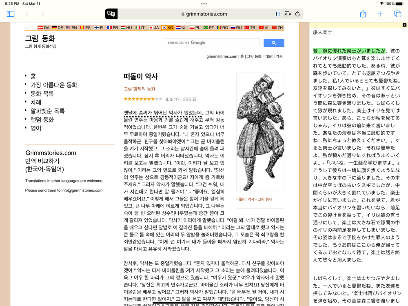Open 번역 비교하기 (한국어-독일어) link

[x=45, y=165]
